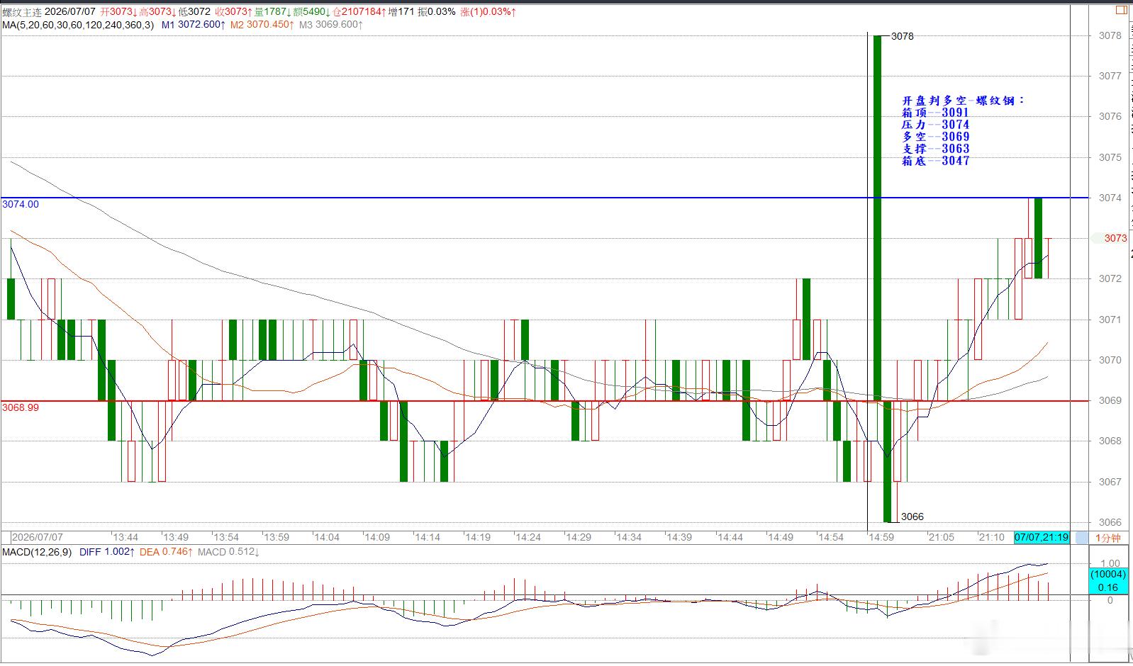Click the 收3073 close price field
Viewport: 1133px width, 666px height.
234,12
